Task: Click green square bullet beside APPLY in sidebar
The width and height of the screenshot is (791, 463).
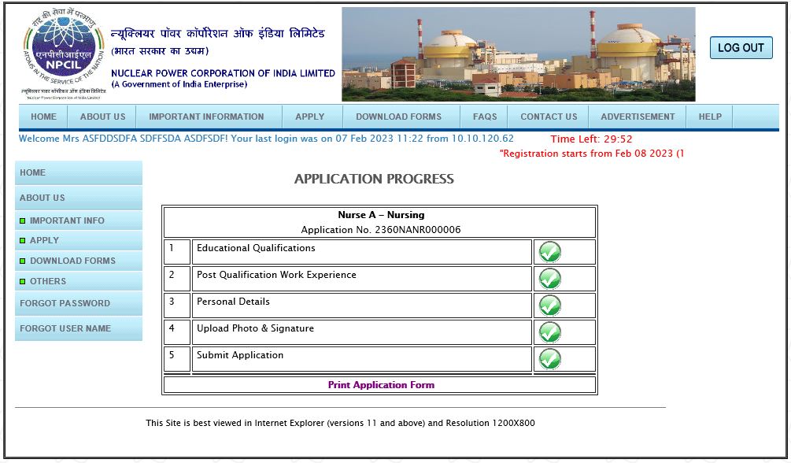Action: pos(22,240)
